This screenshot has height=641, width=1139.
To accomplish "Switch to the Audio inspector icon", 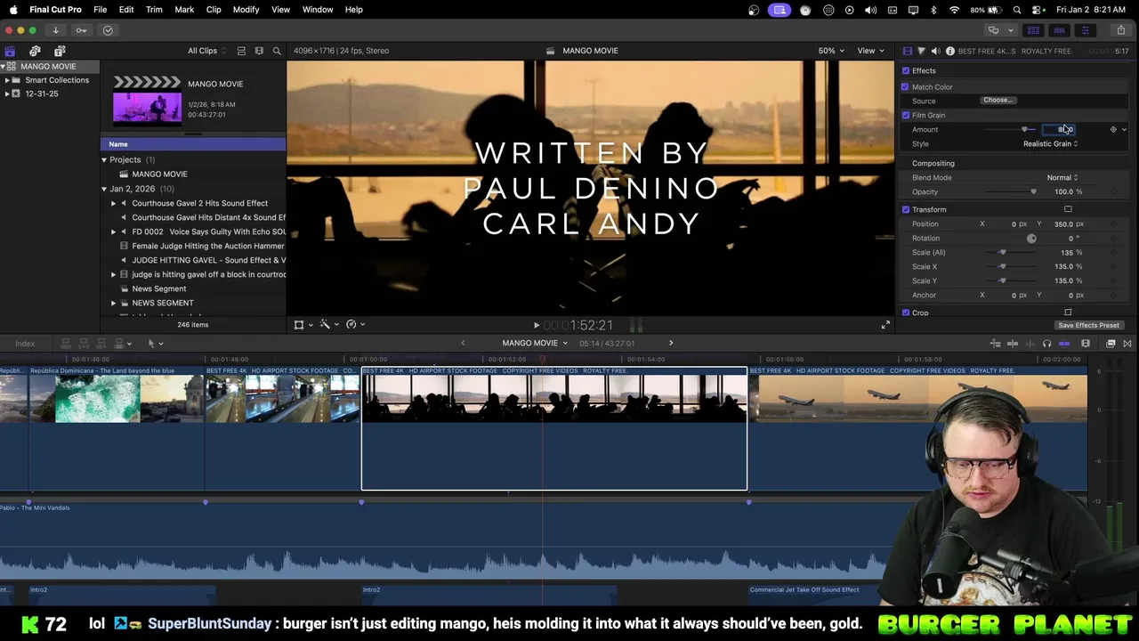I will (x=935, y=51).
